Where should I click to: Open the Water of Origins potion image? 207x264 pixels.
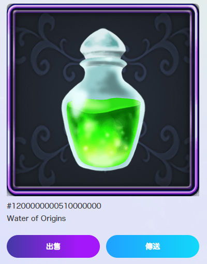pos(103,100)
